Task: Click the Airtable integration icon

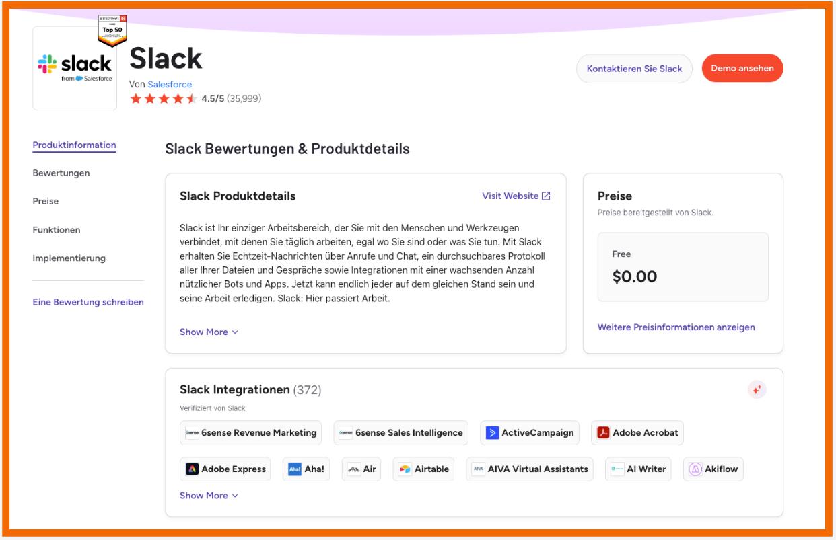Action: click(405, 469)
